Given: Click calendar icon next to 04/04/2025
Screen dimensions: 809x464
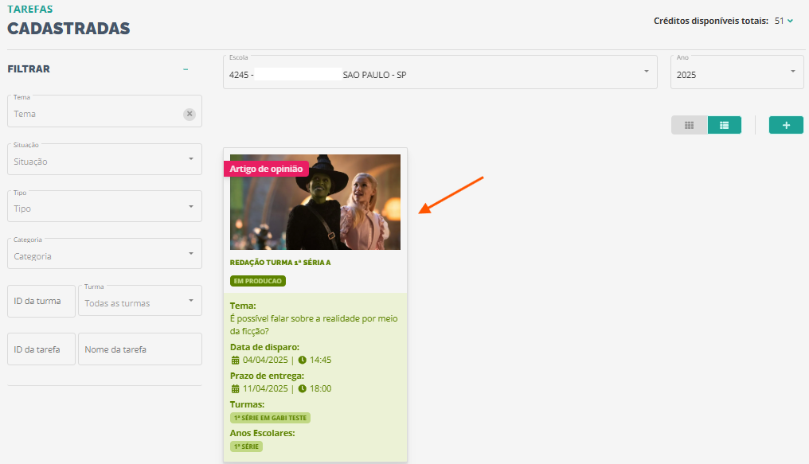Looking at the screenshot, I should (235, 360).
